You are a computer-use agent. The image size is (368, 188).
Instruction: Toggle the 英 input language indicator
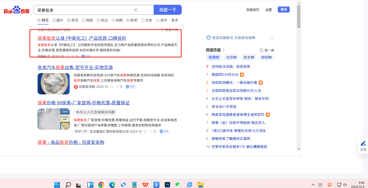pyautogui.click(x=320, y=185)
